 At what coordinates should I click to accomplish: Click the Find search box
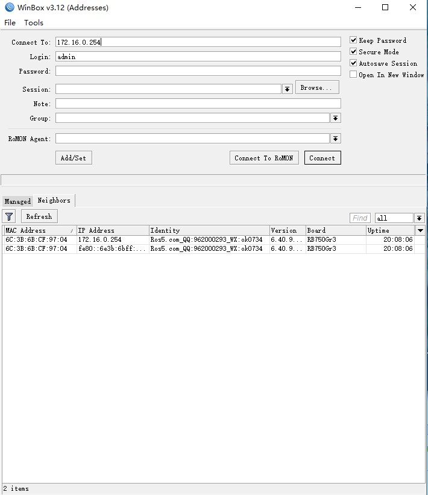point(360,218)
